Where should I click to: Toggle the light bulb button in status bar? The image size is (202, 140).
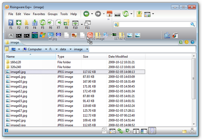tap(152, 131)
